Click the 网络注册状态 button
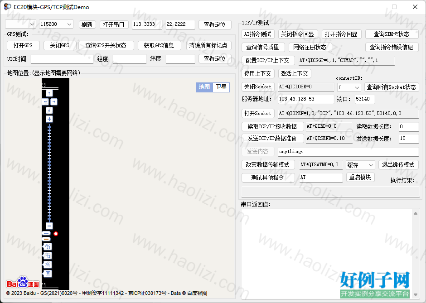Screen dimensions: 426x303 pos(310,47)
